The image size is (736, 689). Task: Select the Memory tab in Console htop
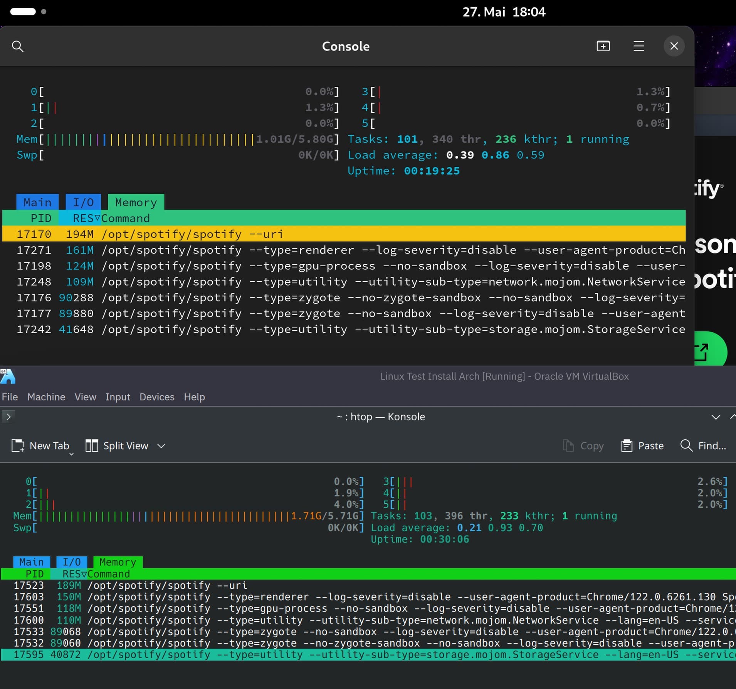click(x=136, y=202)
